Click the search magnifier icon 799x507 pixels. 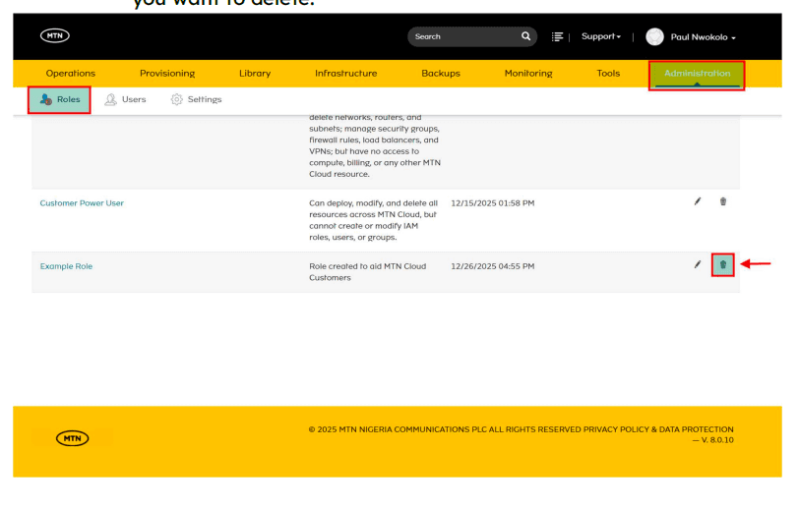(525, 36)
